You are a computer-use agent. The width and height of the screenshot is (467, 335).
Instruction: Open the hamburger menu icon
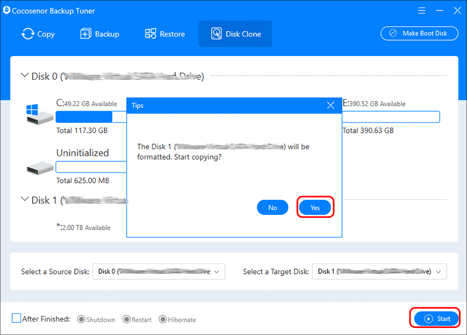click(x=421, y=10)
